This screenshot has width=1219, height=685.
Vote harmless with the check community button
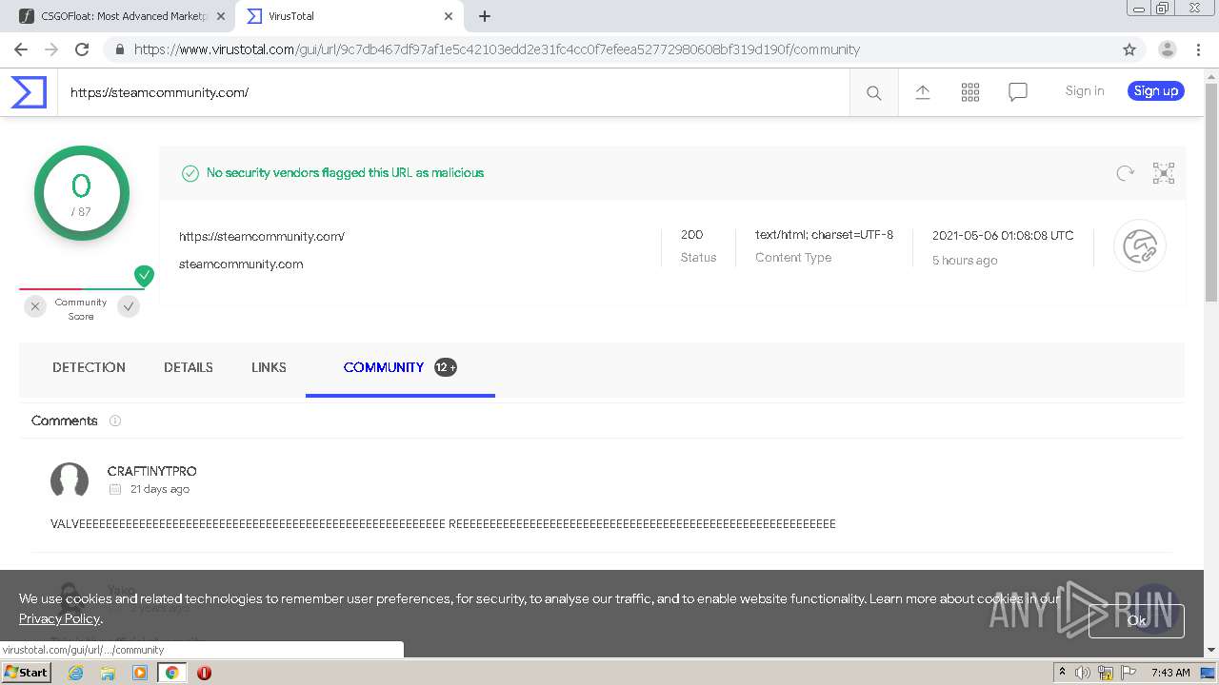pyautogui.click(x=129, y=306)
